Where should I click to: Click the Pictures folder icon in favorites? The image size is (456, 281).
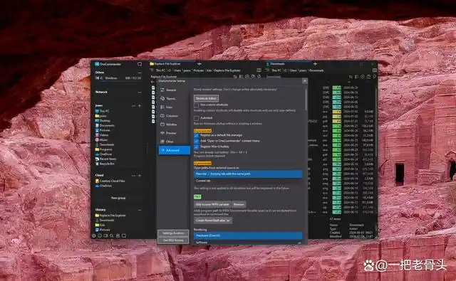point(97,130)
